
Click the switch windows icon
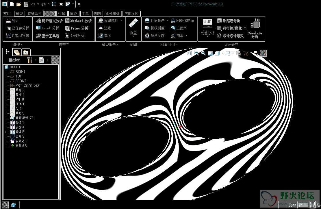point(68,4)
